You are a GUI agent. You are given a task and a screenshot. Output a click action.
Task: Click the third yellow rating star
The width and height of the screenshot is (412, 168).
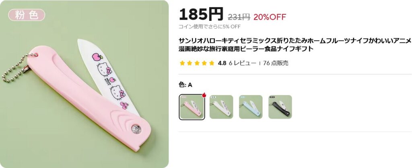(x=197, y=63)
